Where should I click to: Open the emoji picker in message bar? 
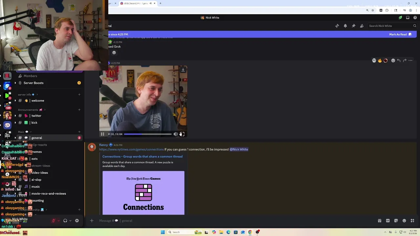[404, 221]
